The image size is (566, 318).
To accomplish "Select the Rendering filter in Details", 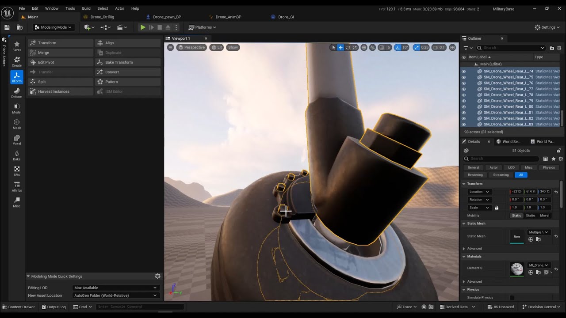I will (x=475, y=175).
